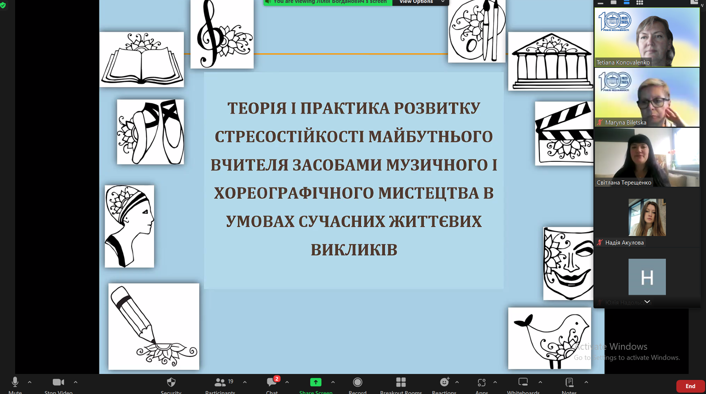Open Whiteboards

(523, 383)
